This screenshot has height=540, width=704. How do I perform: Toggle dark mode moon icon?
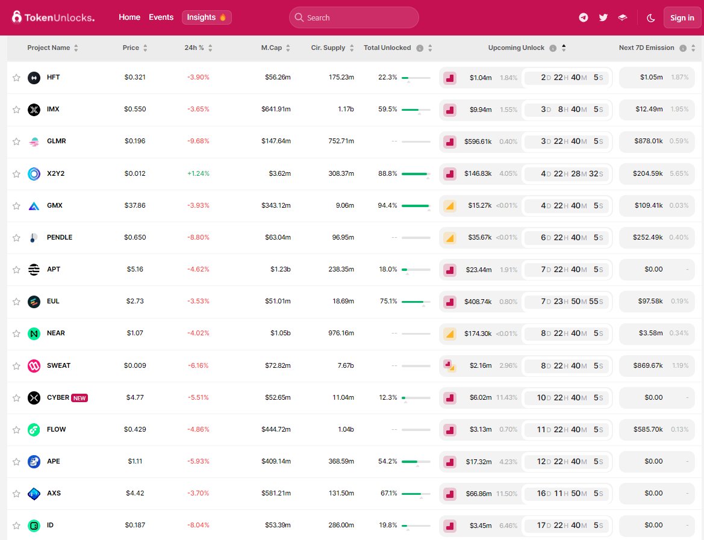650,18
